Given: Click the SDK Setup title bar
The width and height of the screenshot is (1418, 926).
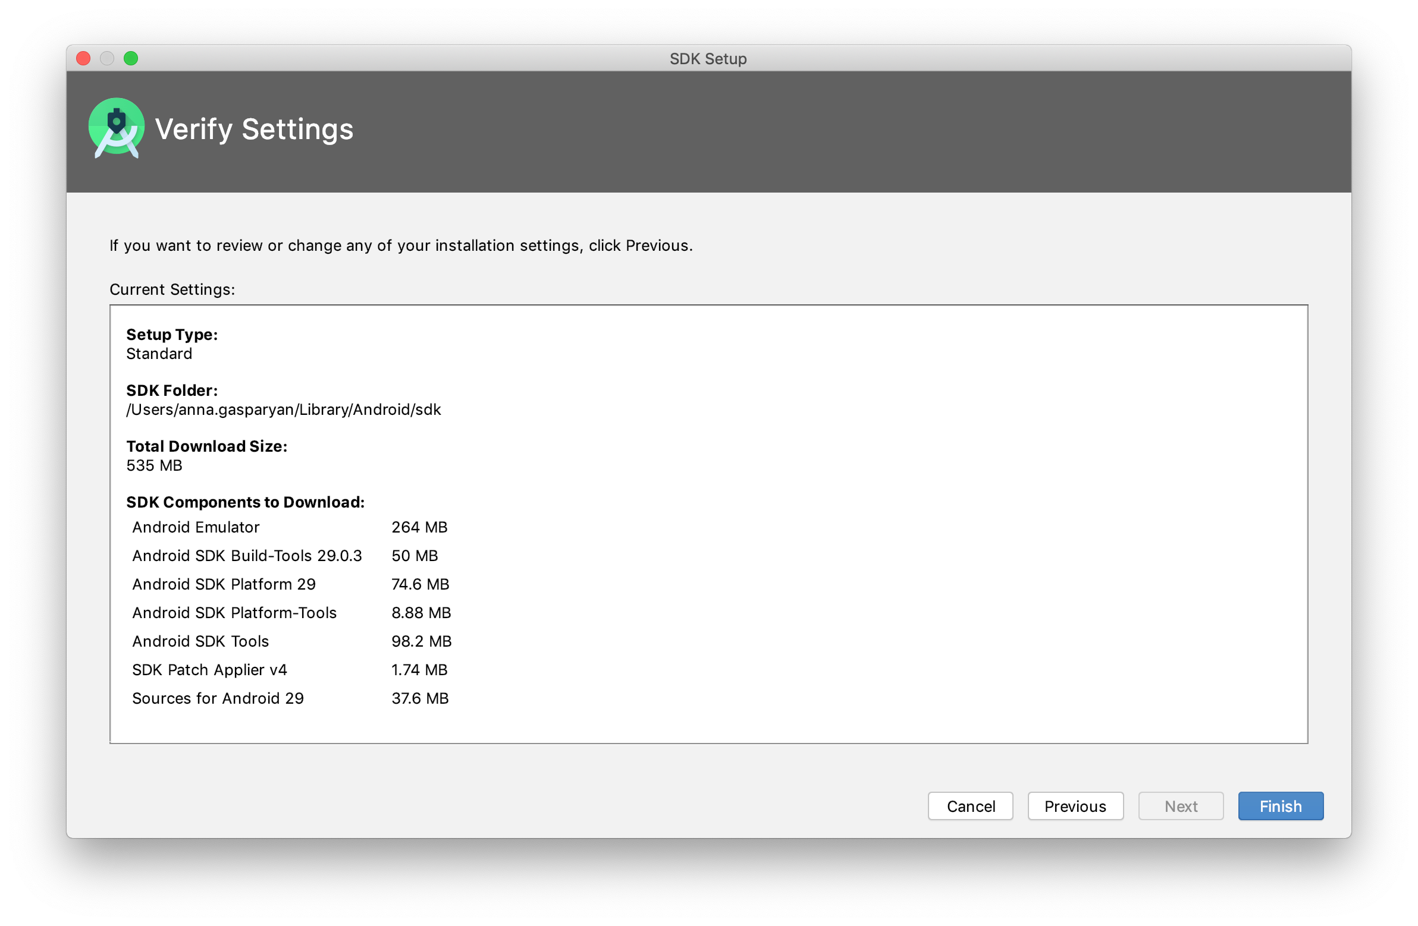Looking at the screenshot, I should [x=708, y=58].
